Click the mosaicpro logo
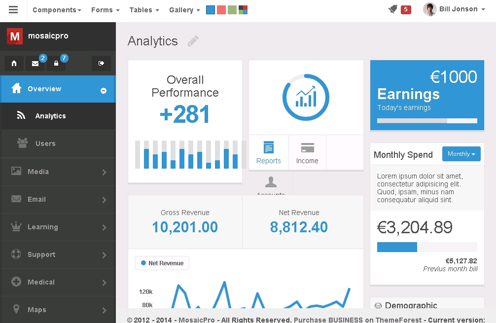Screen dimensions: 496x323 coord(37,36)
